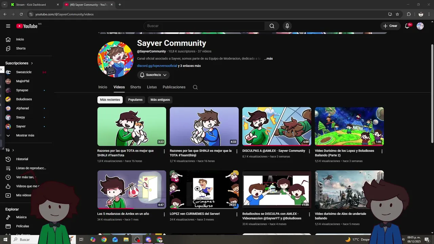Go to YouTube home via the logo

pos(27,26)
